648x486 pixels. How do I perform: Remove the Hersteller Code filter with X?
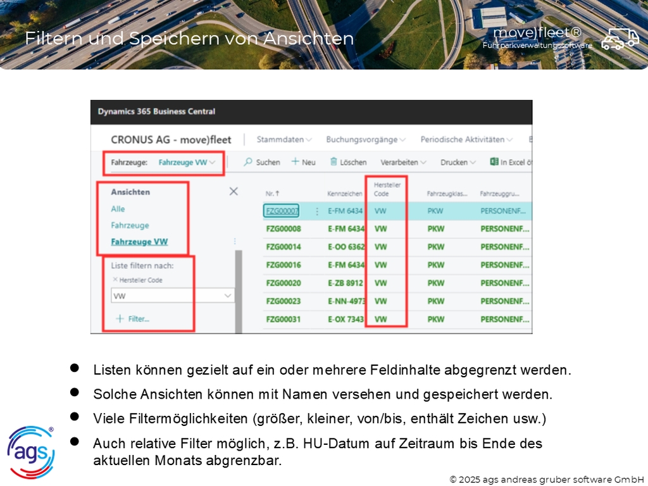pos(115,279)
